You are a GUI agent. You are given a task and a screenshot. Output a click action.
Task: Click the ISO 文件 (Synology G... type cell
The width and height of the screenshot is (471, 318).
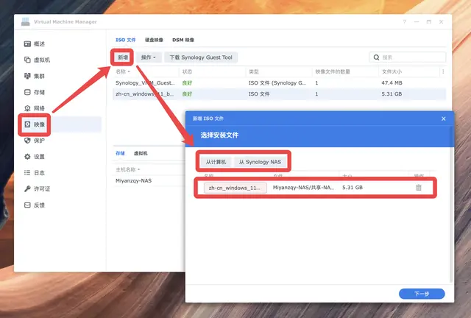(277, 82)
